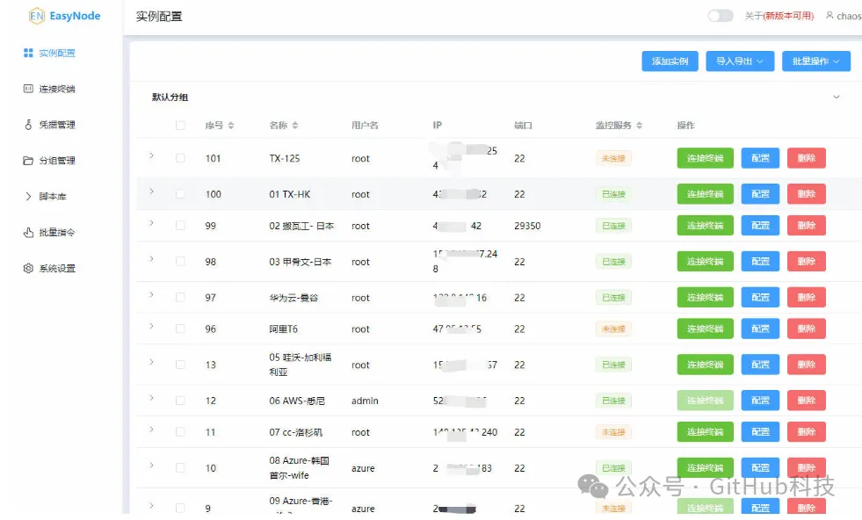Open 系统设置 via the gear icon
Screen dimensions: 862x520
pos(30,266)
